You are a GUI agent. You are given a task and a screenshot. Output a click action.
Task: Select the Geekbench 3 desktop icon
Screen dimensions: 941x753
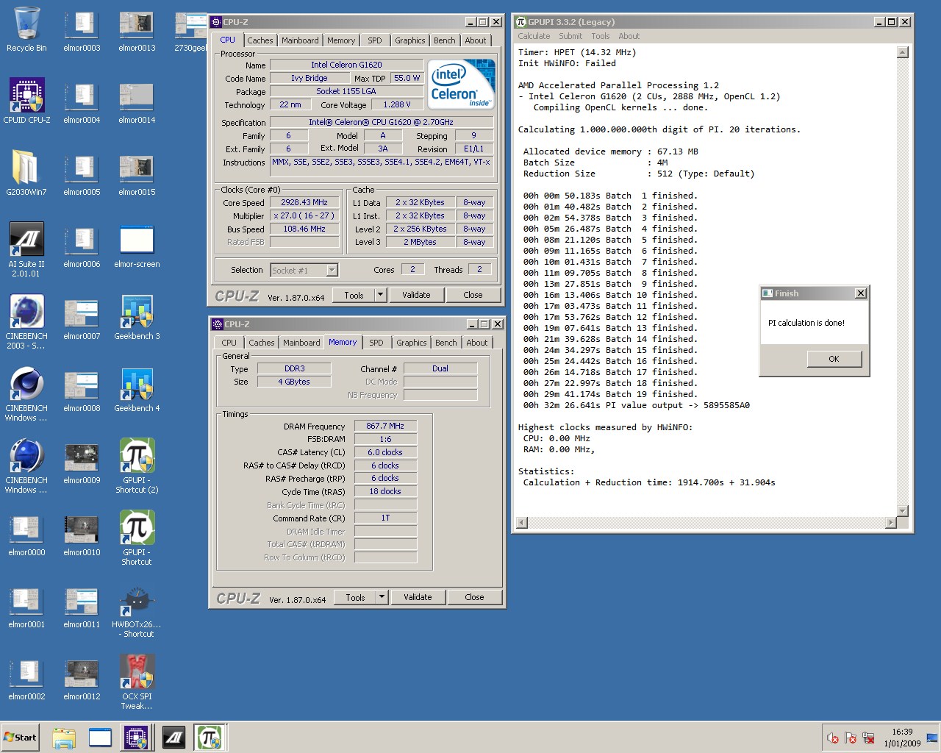coord(137,317)
